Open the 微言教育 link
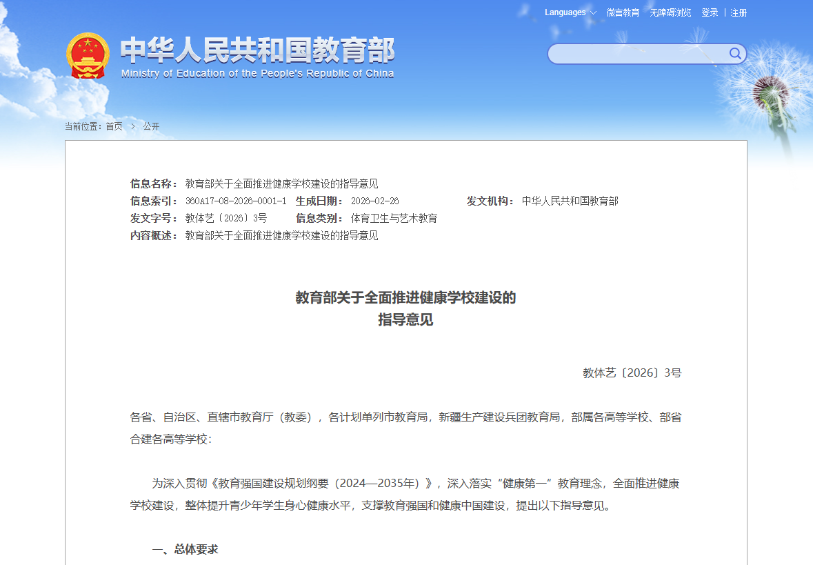This screenshot has height=565, width=813. [623, 12]
